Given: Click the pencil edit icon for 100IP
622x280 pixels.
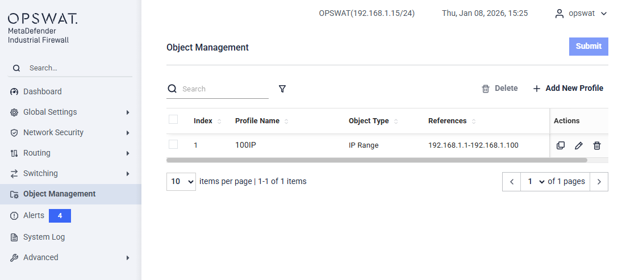Looking at the screenshot, I should tap(579, 145).
